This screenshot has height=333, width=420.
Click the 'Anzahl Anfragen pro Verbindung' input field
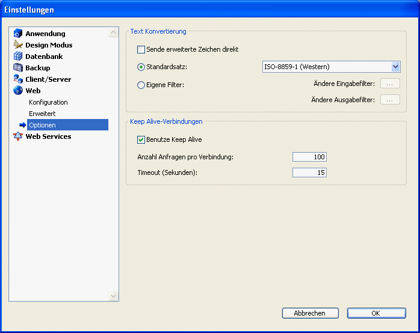click(x=309, y=157)
